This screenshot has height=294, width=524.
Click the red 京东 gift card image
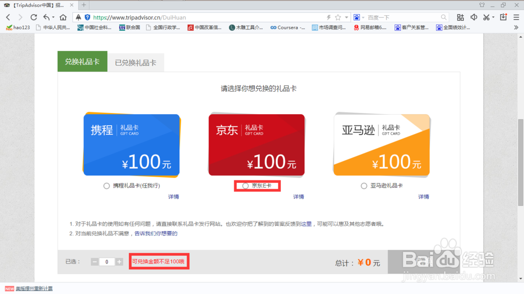[x=256, y=144]
